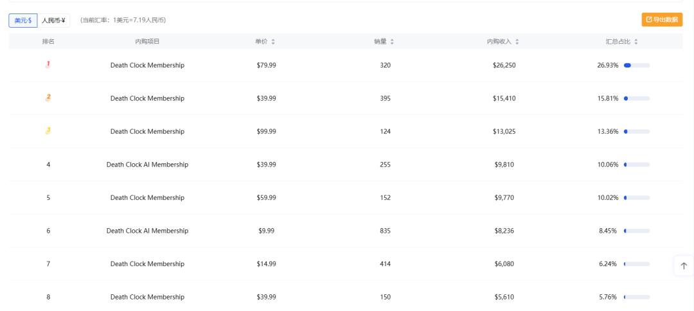Open the $79.99 Death Clock Membership row
Screen dimensions: 694x311
pyautogui.click(x=147, y=65)
